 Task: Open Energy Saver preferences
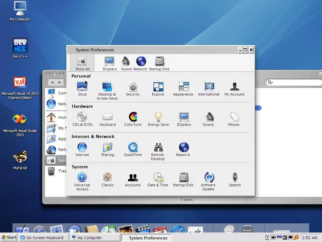[x=159, y=119]
